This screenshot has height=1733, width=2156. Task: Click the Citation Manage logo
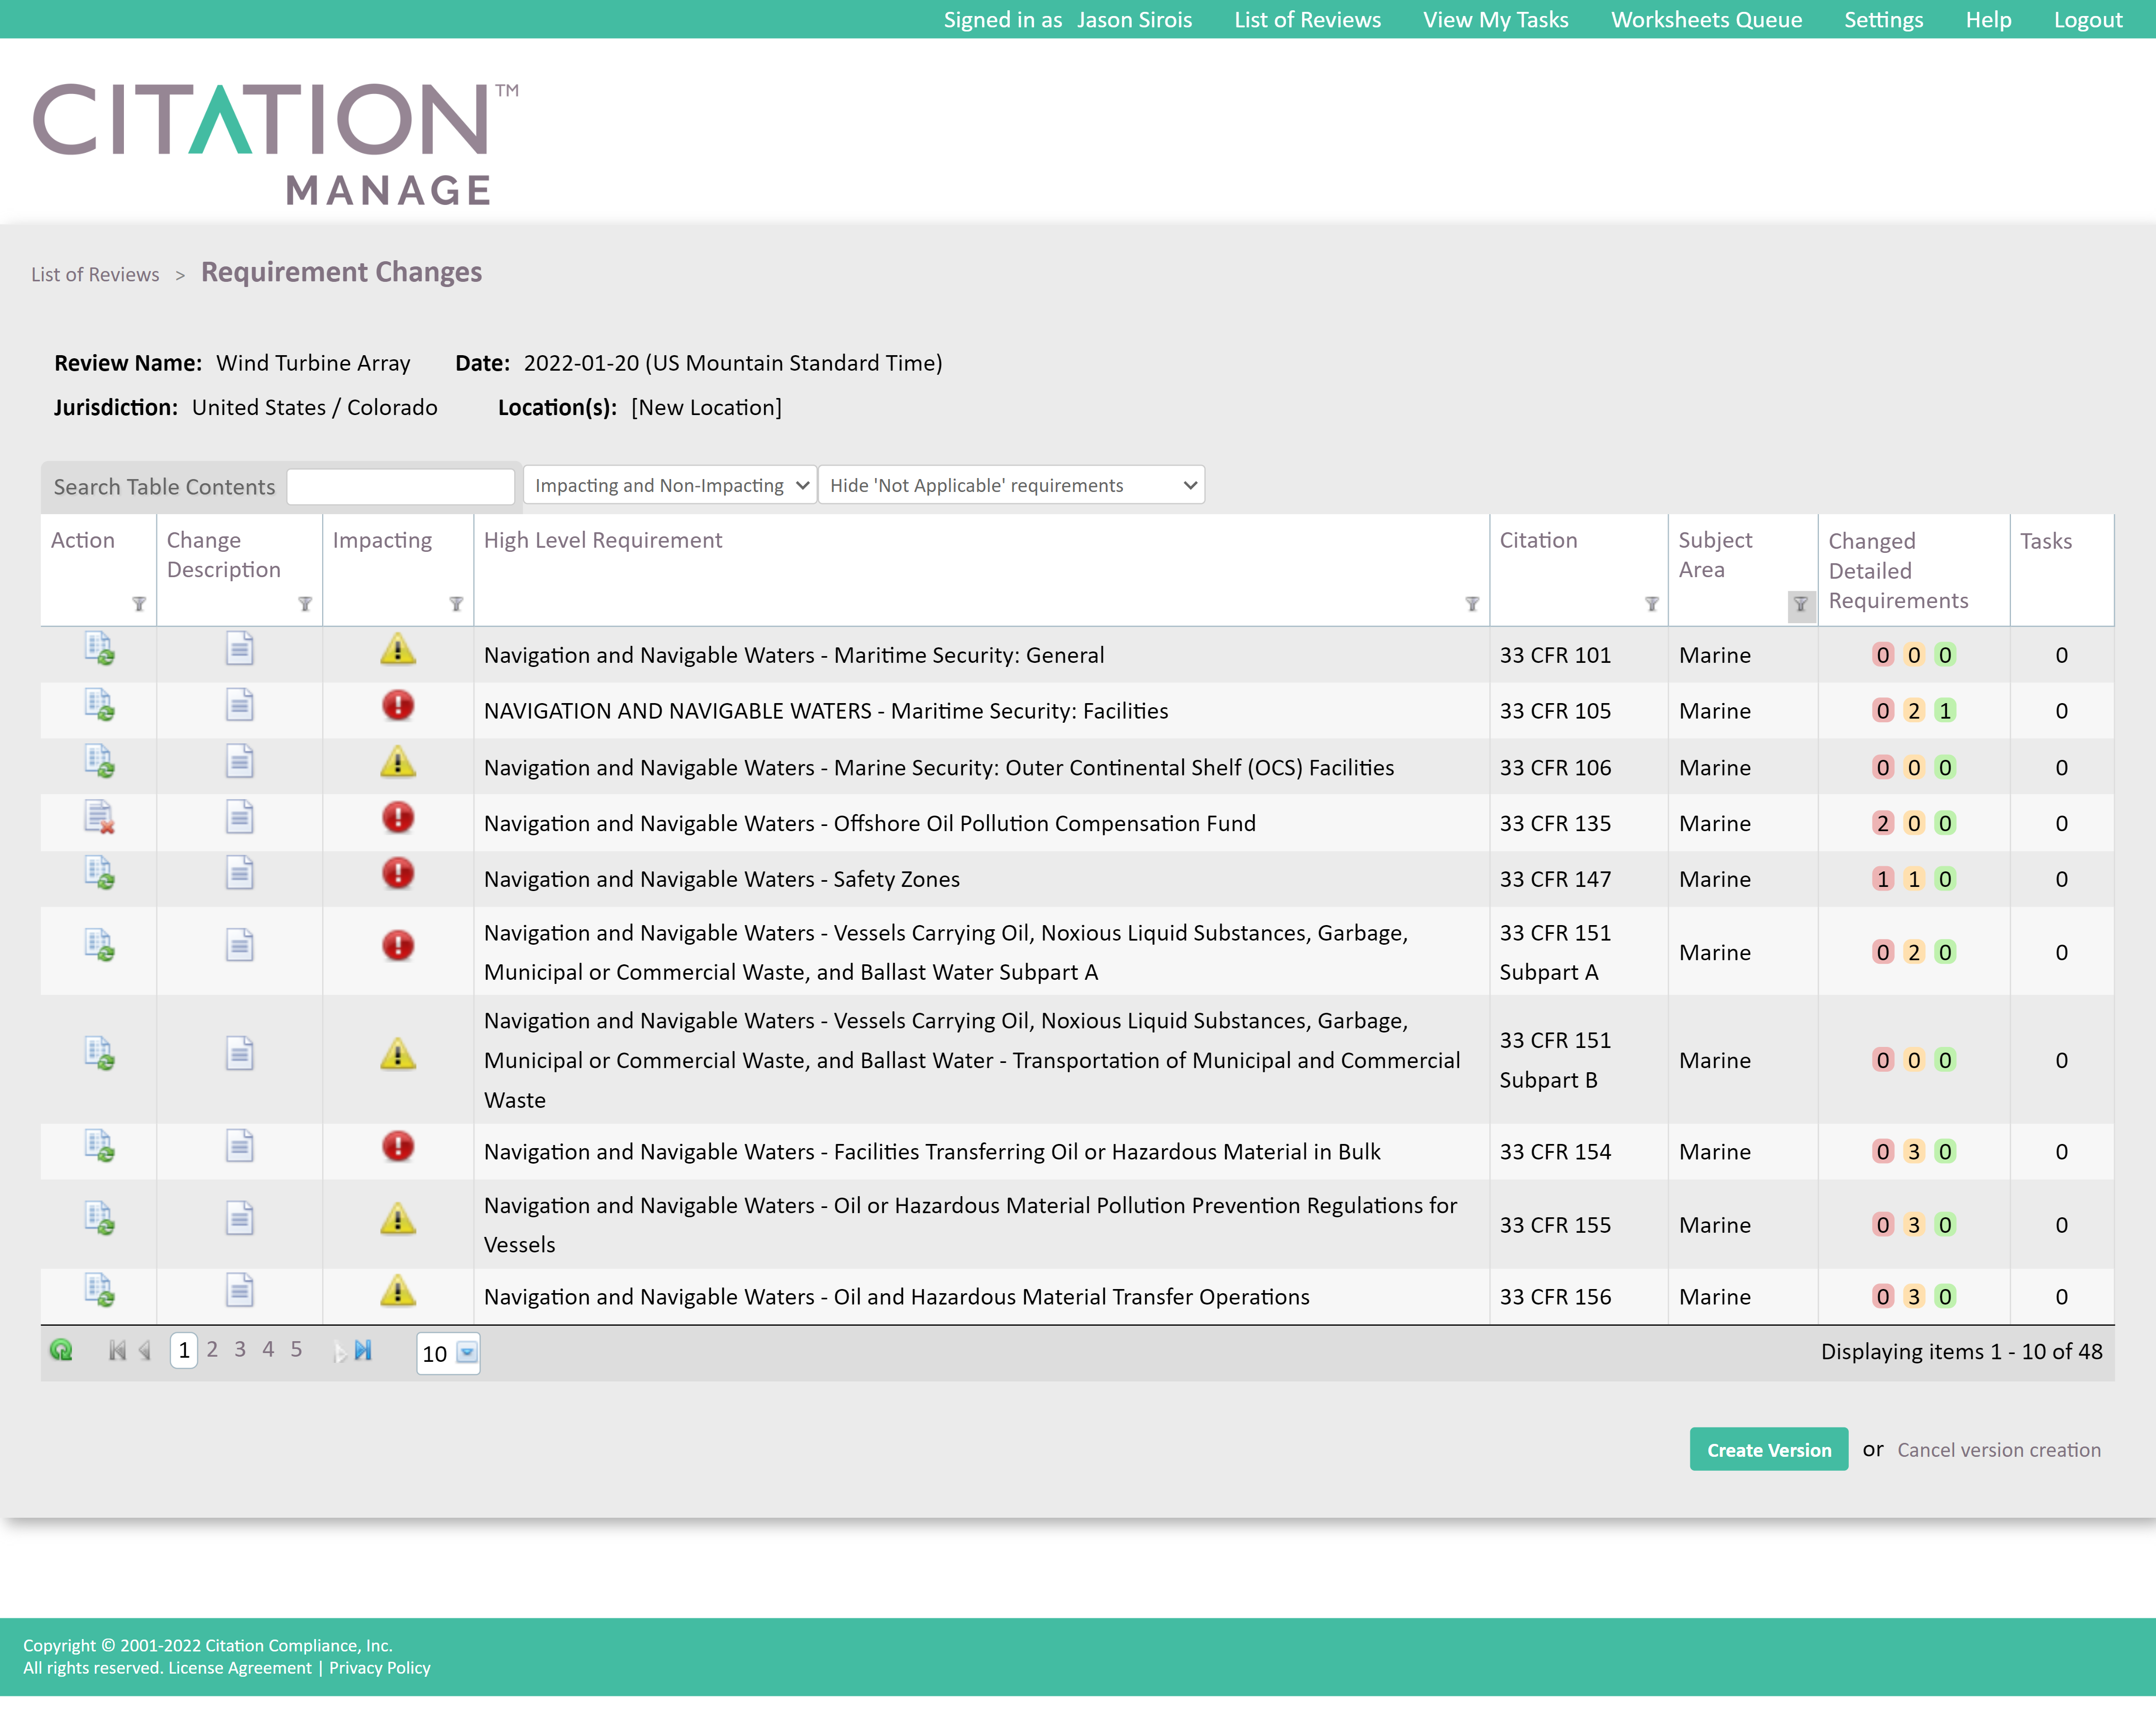275,144
